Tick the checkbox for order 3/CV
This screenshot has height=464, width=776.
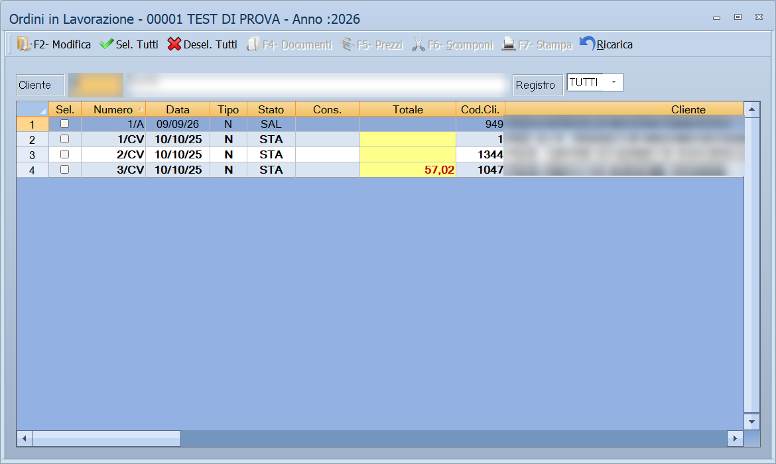coord(64,170)
